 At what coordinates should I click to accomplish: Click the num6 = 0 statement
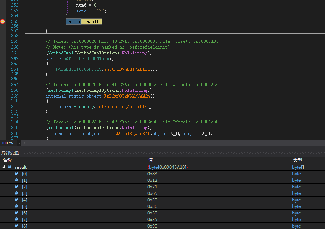(x=87, y=5)
